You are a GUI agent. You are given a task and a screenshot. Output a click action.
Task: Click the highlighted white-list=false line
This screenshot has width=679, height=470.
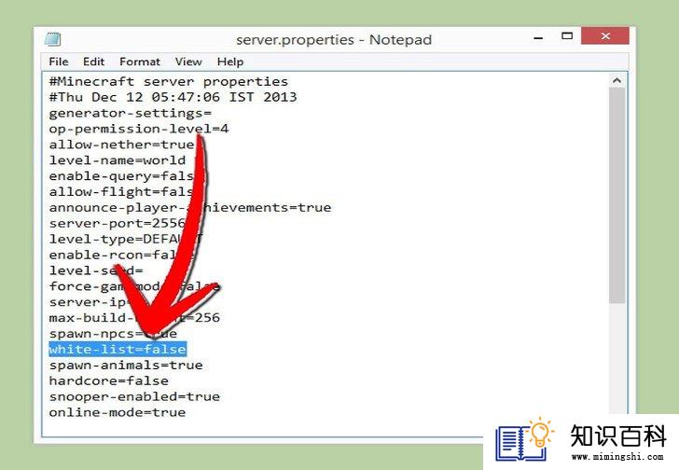click(x=118, y=349)
